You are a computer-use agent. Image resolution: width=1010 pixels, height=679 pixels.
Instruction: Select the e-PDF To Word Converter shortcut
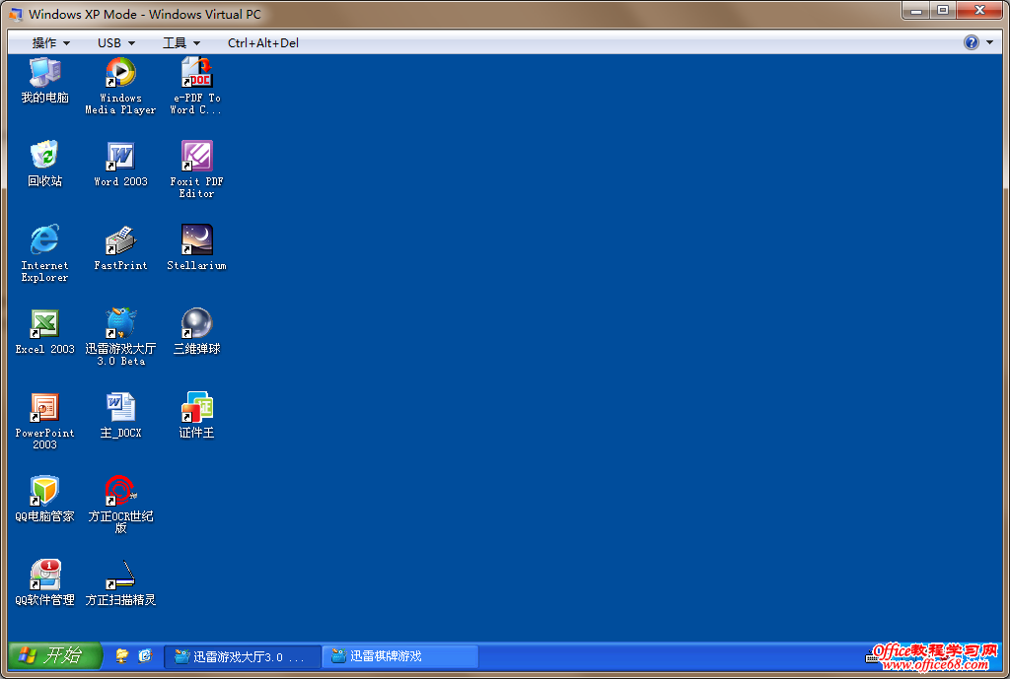(x=196, y=86)
